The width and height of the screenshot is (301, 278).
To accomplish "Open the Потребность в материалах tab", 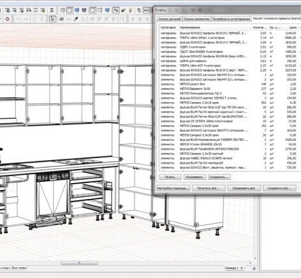I will [x=231, y=19].
